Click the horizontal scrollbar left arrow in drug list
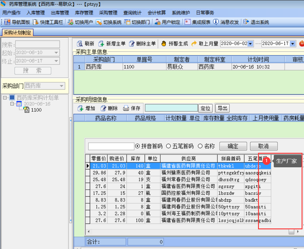 [89, 231]
